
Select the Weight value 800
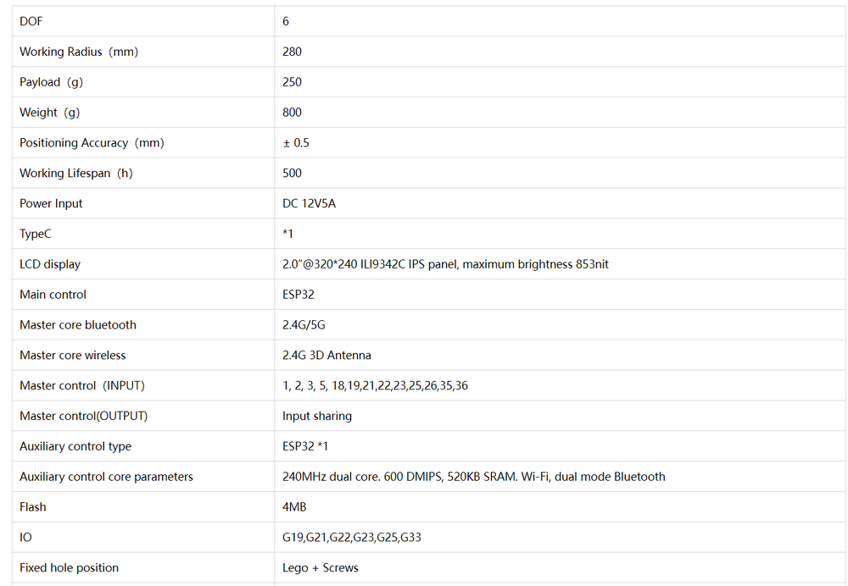coord(292,113)
